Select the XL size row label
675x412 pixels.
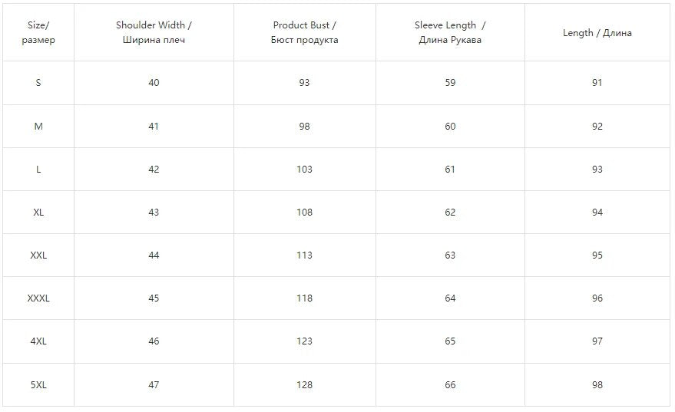pos(38,213)
